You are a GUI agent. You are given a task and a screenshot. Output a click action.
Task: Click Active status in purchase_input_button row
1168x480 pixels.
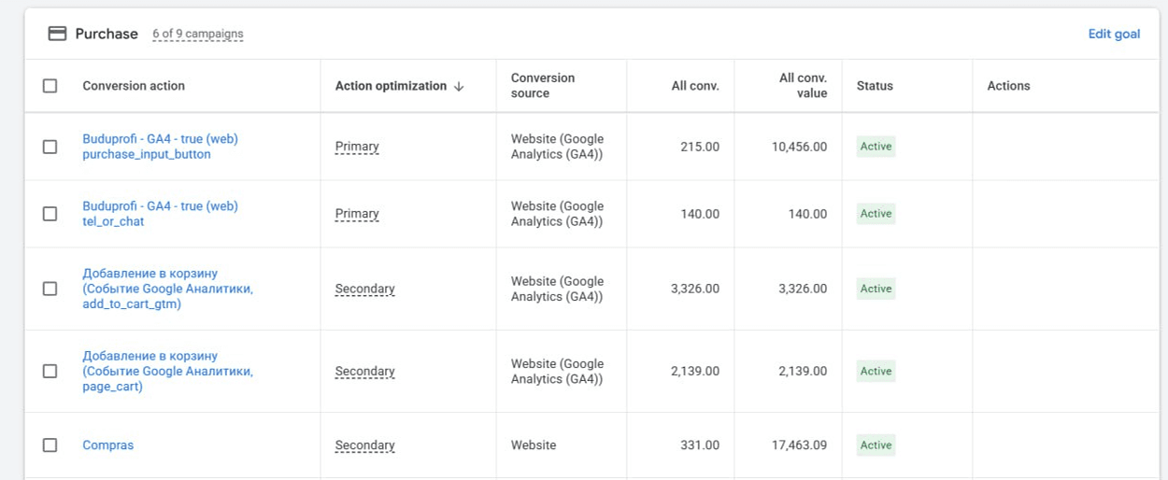point(876,147)
